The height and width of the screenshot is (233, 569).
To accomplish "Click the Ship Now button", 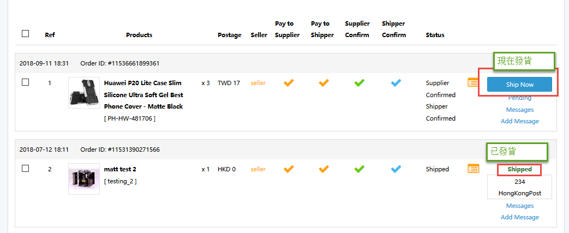I will pyautogui.click(x=520, y=85).
